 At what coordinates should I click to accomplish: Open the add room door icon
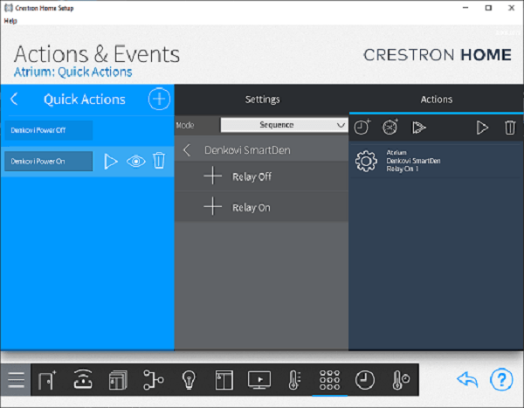(x=47, y=379)
